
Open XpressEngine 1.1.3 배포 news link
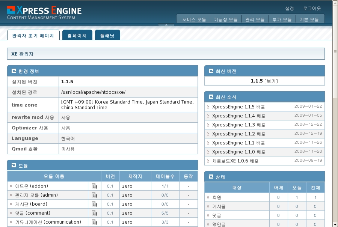click(238, 125)
